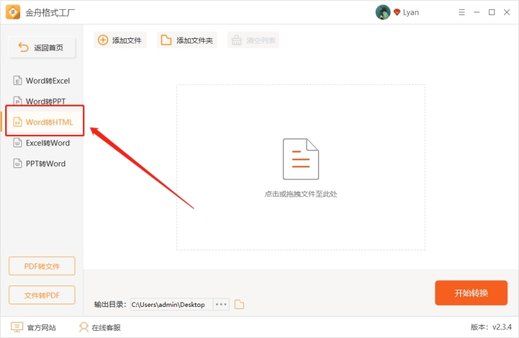Switch to 文件转PDF mode

coord(42,295)
